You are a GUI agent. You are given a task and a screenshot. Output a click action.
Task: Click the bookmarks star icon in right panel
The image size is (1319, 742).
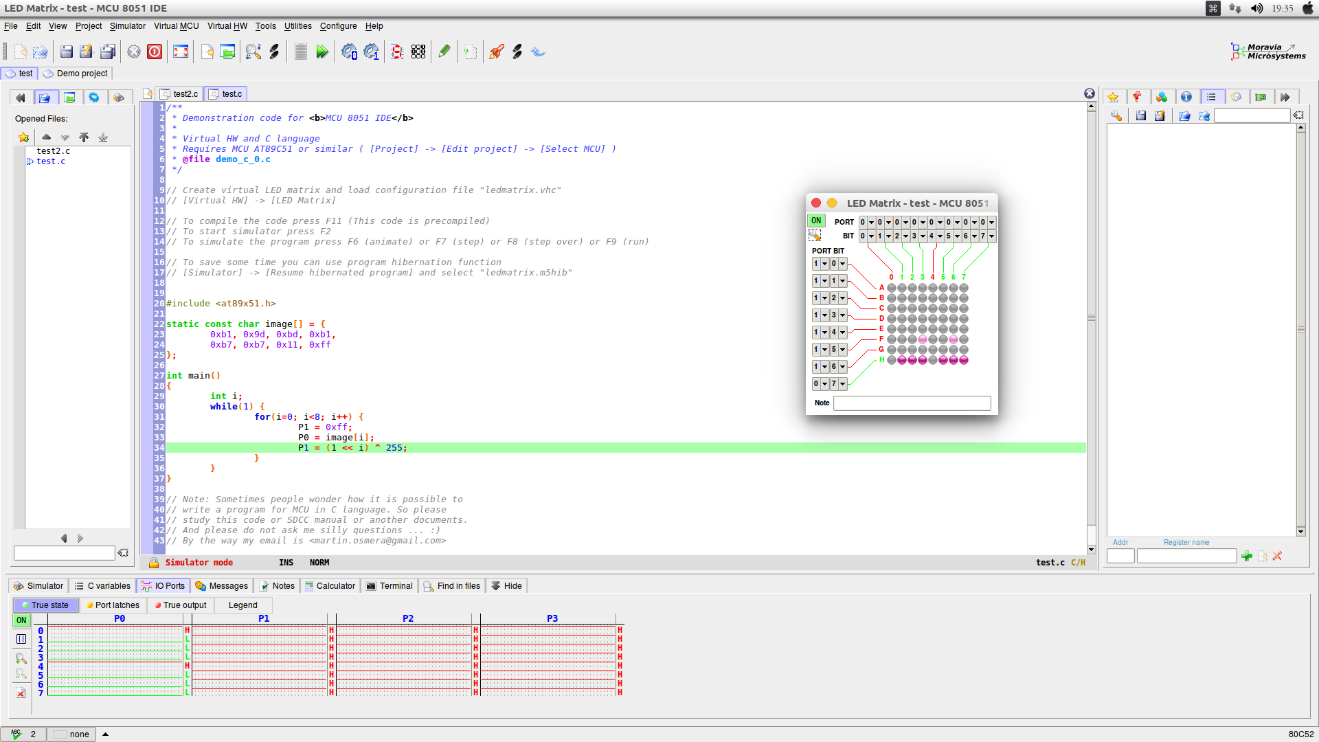pos(1114,97)
